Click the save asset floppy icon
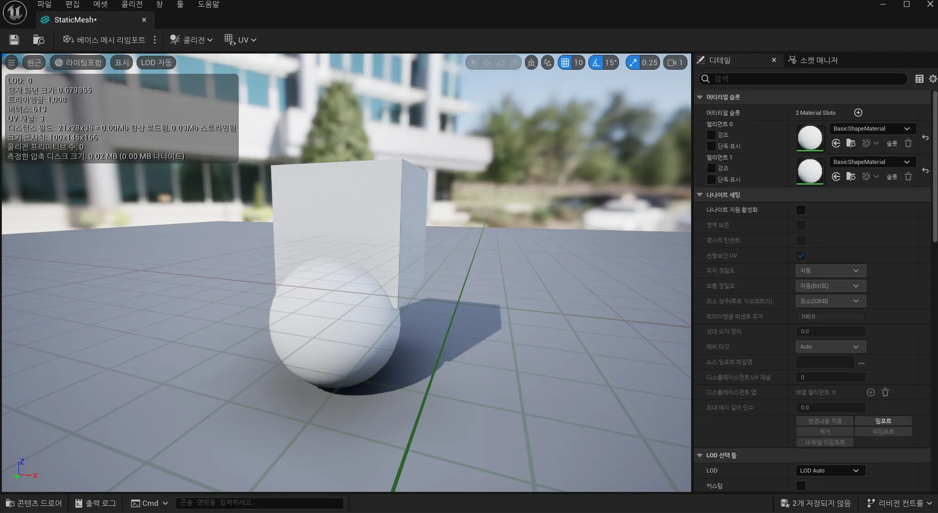Viewport: 938px width, 513px height. pos(14,40)
